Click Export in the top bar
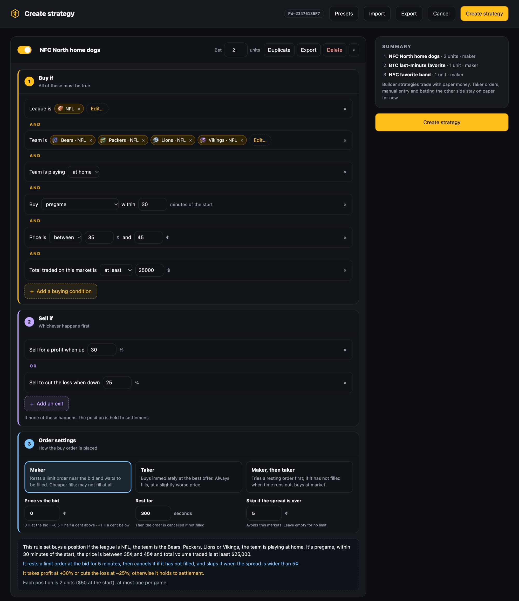 [409, 14]
